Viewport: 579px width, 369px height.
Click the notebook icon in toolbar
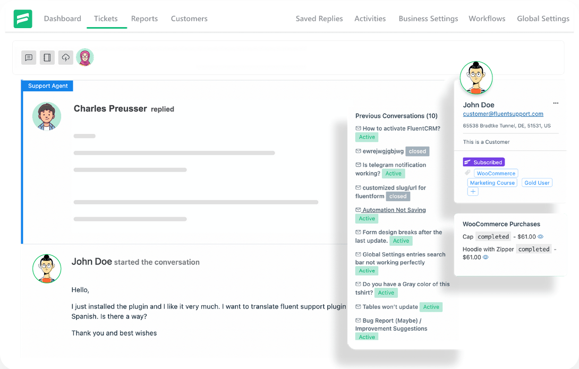click(x=47, y=57)
